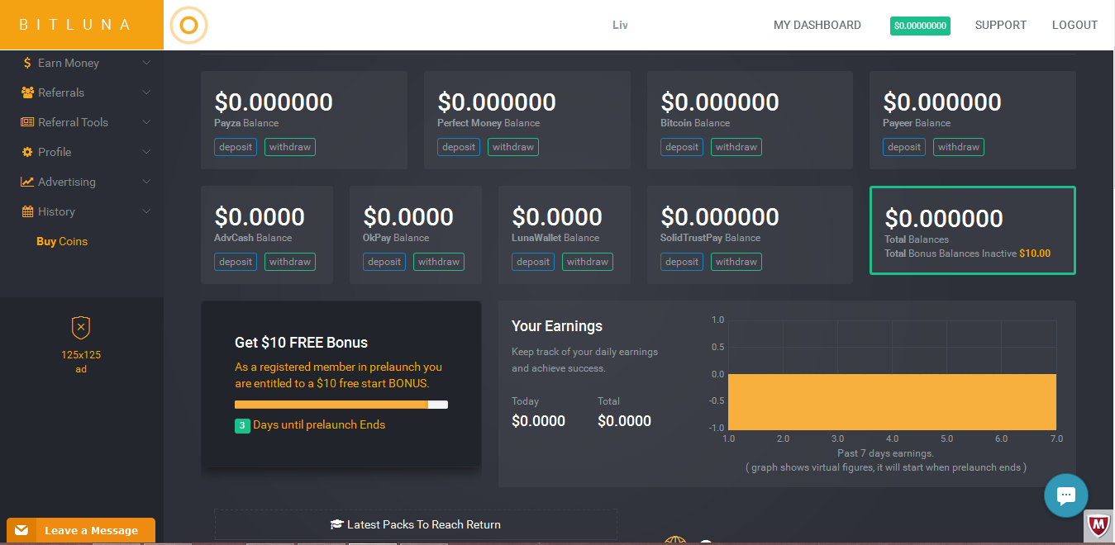
Task: Go to Buy Coins
Action: tap(62, 241)
